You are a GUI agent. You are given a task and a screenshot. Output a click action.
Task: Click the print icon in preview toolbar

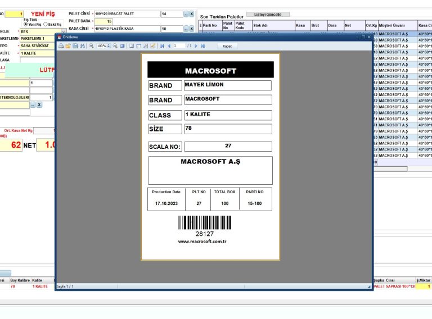[x=61, y=46]
